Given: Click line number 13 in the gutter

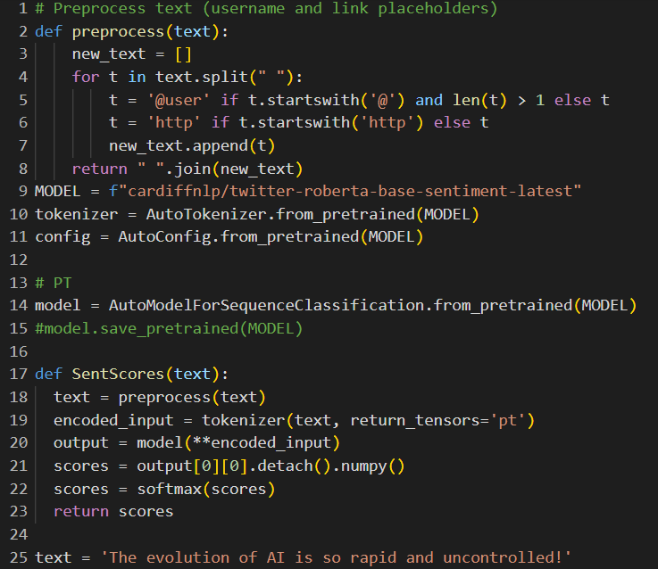Looking at the screenshot, I should coord(18,284).
